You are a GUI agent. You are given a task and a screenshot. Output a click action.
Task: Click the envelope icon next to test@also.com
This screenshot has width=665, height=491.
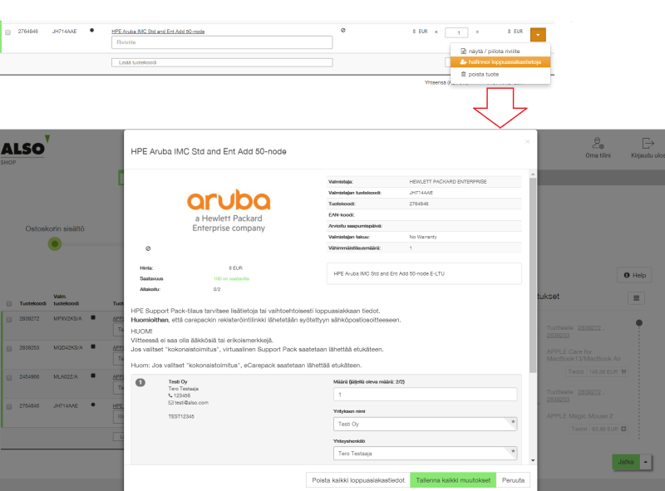pyautogui.click(x=171, y=403)
